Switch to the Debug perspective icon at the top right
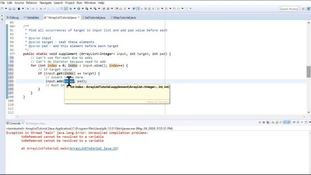The image size is (311, 175). click(x=309, y=9)
